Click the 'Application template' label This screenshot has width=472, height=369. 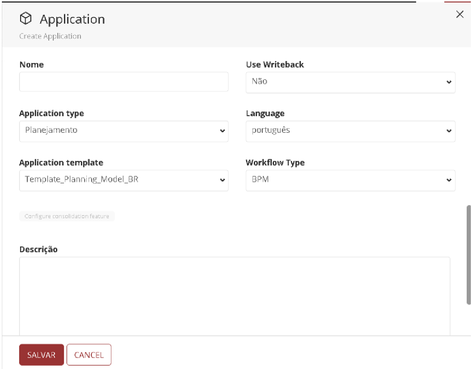point(61,163)
